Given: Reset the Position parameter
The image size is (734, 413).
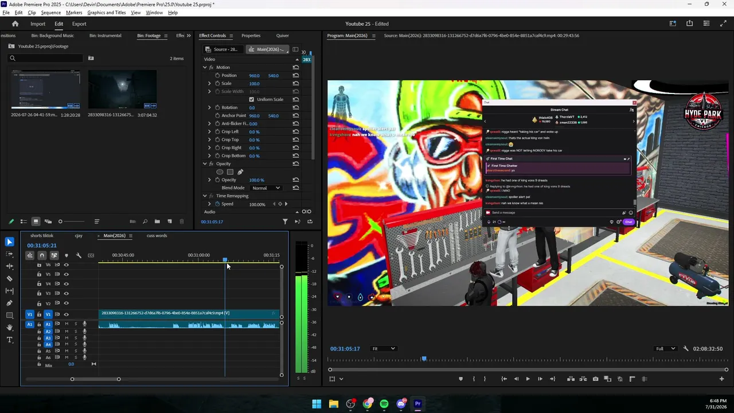Looking at the screenshot, I should pyautogui.click(x=296, y=75).
